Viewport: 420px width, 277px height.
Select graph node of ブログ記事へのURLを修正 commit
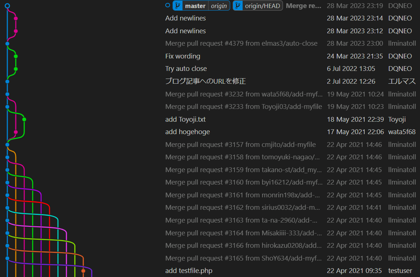tap(7, 81)
